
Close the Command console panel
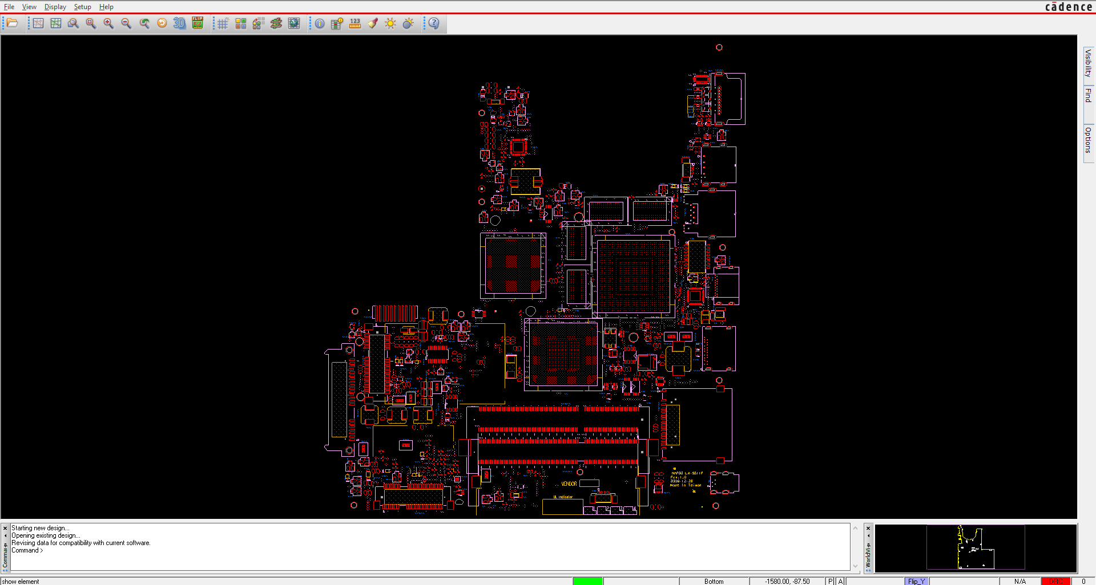click(5, 528)
